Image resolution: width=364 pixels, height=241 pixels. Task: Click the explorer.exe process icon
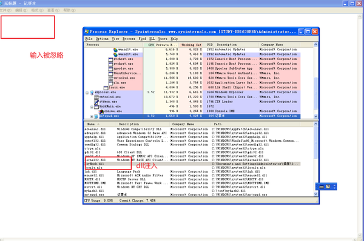coord(92,93)
